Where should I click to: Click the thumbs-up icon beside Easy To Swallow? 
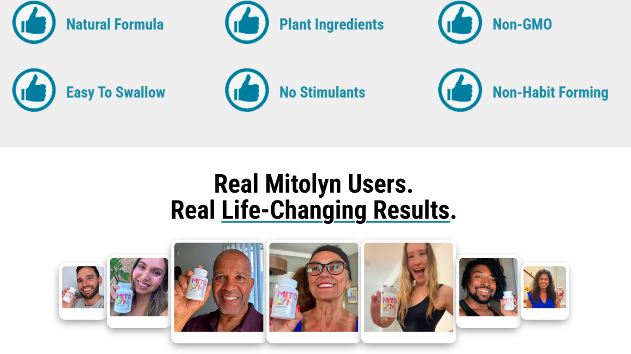tap(34, 90)
